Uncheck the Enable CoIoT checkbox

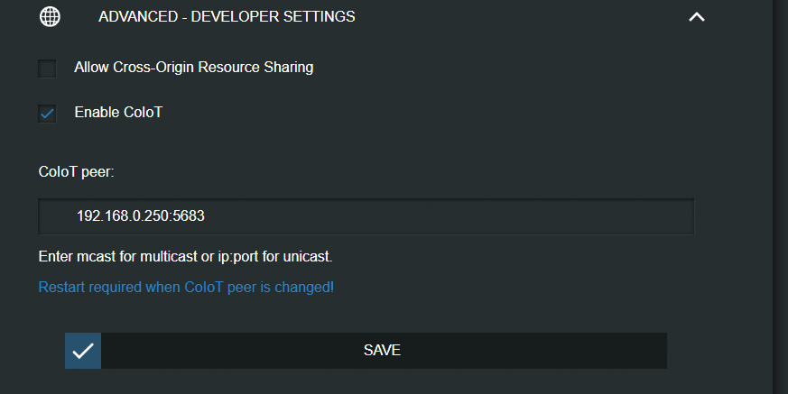(47, 114)
